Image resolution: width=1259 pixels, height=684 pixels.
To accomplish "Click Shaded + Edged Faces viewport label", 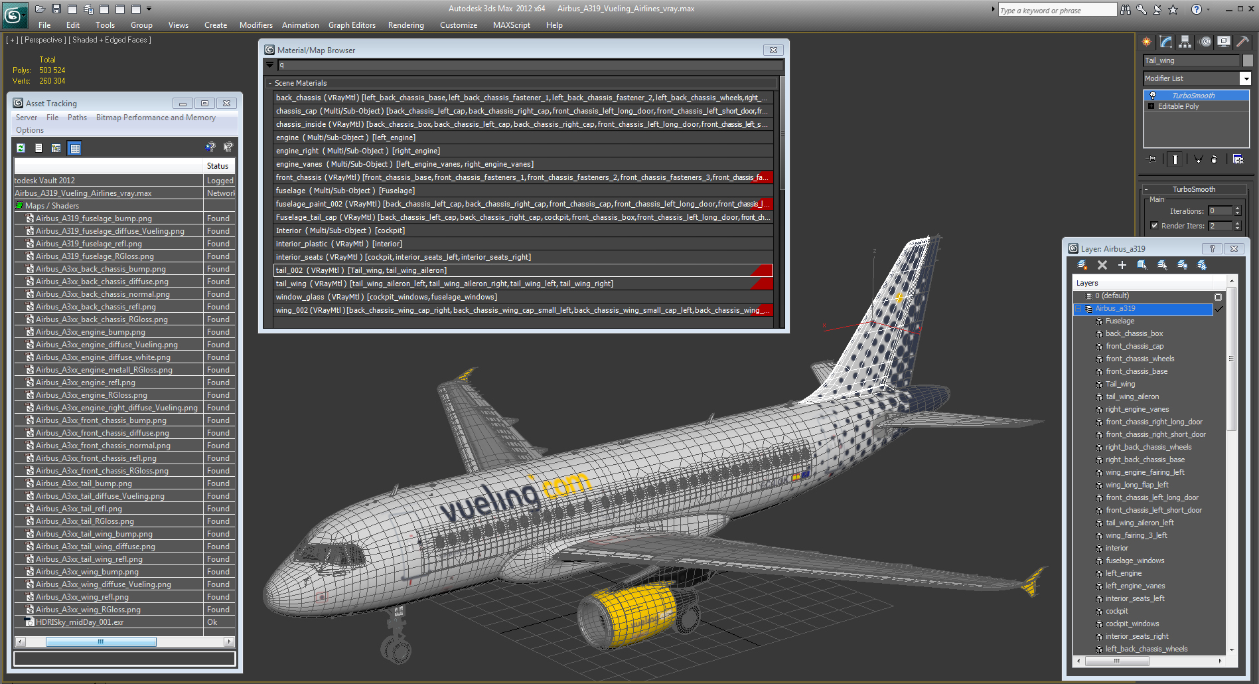I will pos(110,40).
